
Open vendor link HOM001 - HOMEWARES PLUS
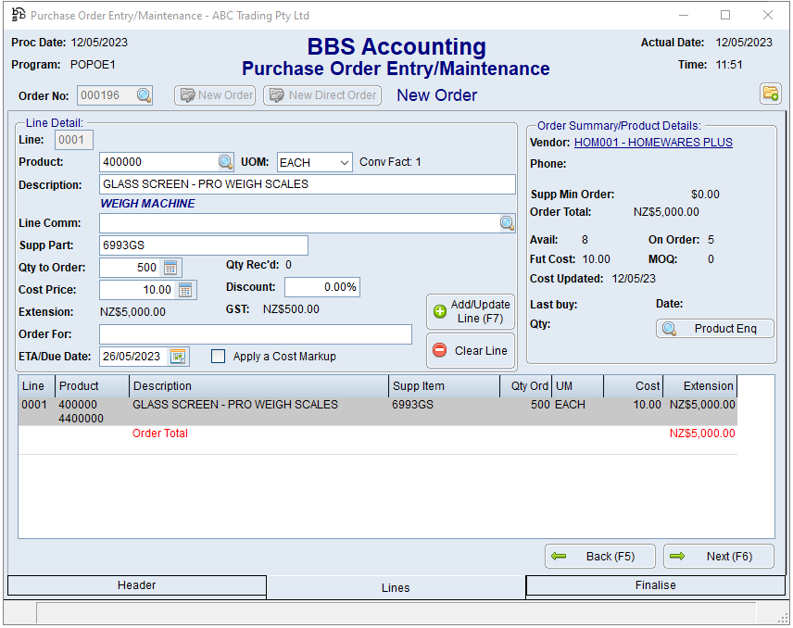[x=653, y=143]
